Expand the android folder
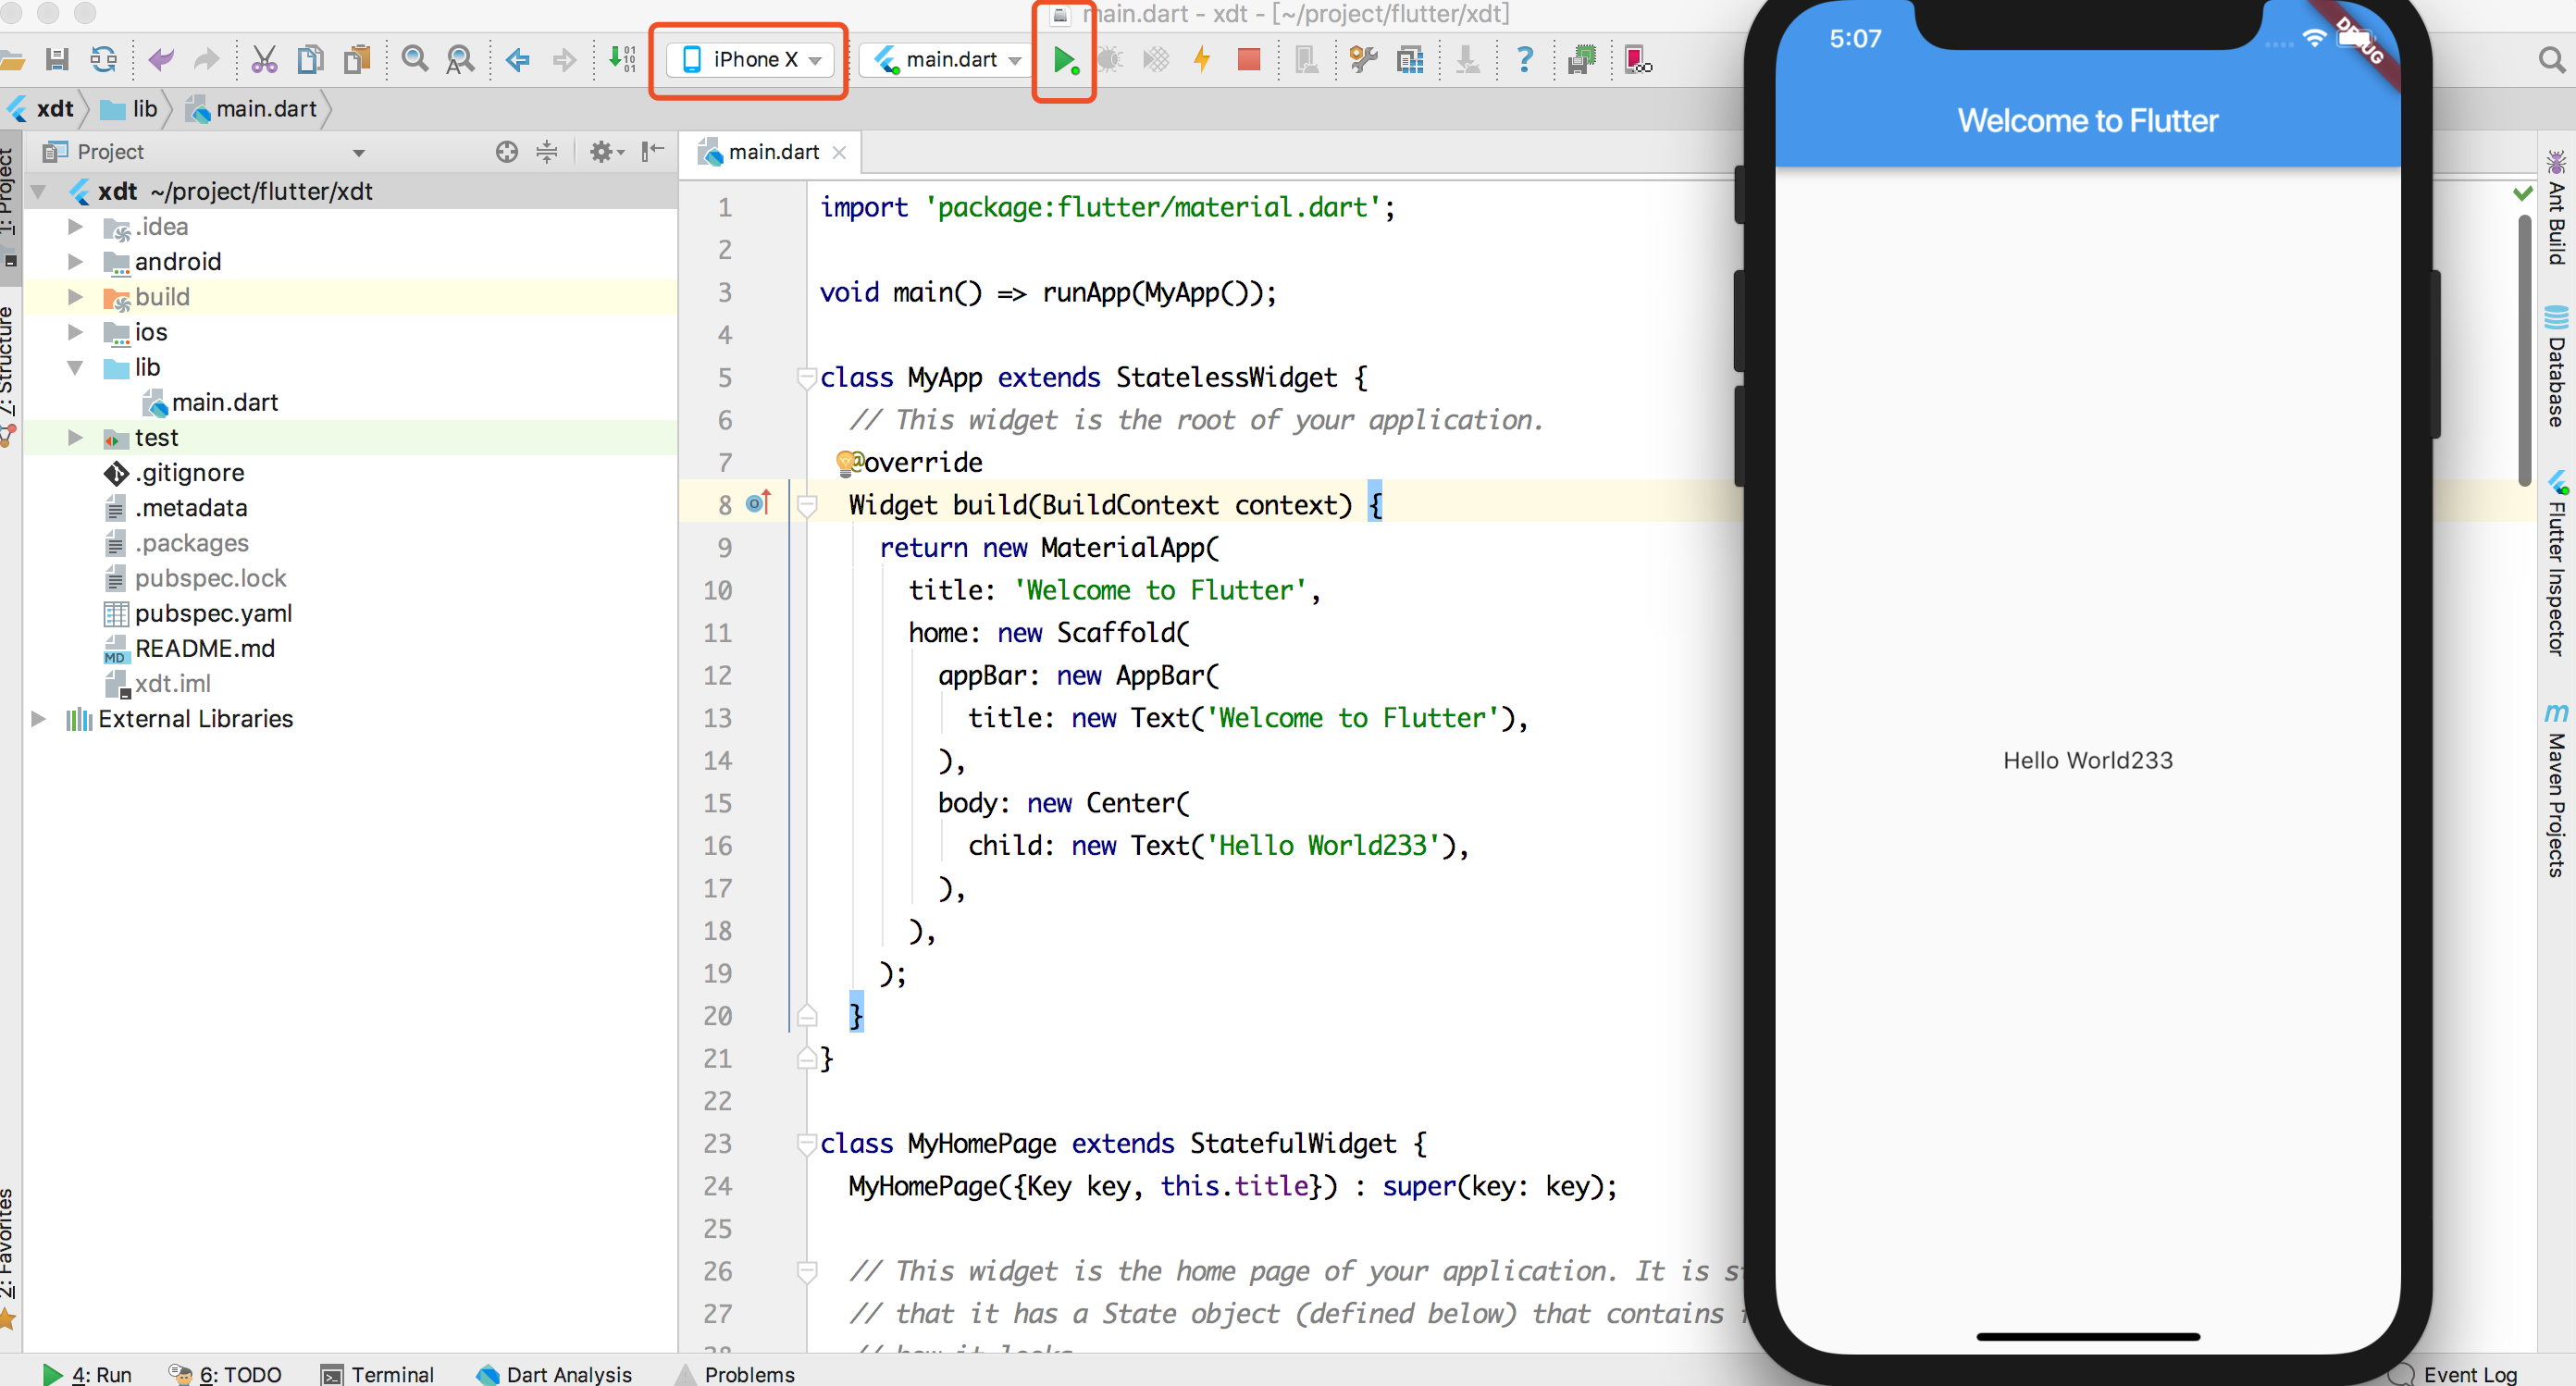This screenshot has height=1386, width=2576. coord(75,262)
